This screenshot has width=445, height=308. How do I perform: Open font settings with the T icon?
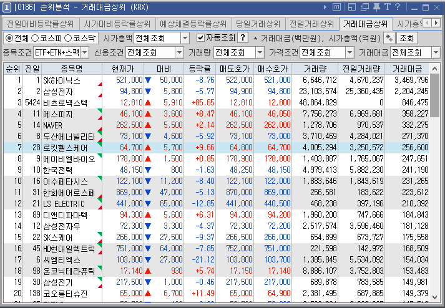(388, 7)
